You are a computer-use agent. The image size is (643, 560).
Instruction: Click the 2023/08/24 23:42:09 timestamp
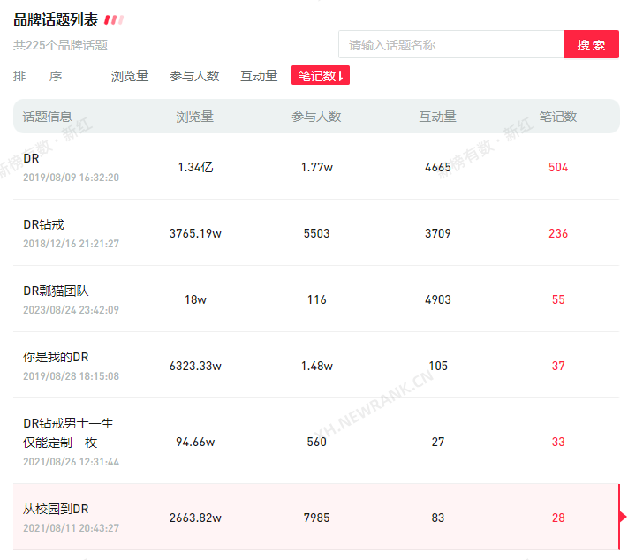pyautogui.click(x=71, y=310)
